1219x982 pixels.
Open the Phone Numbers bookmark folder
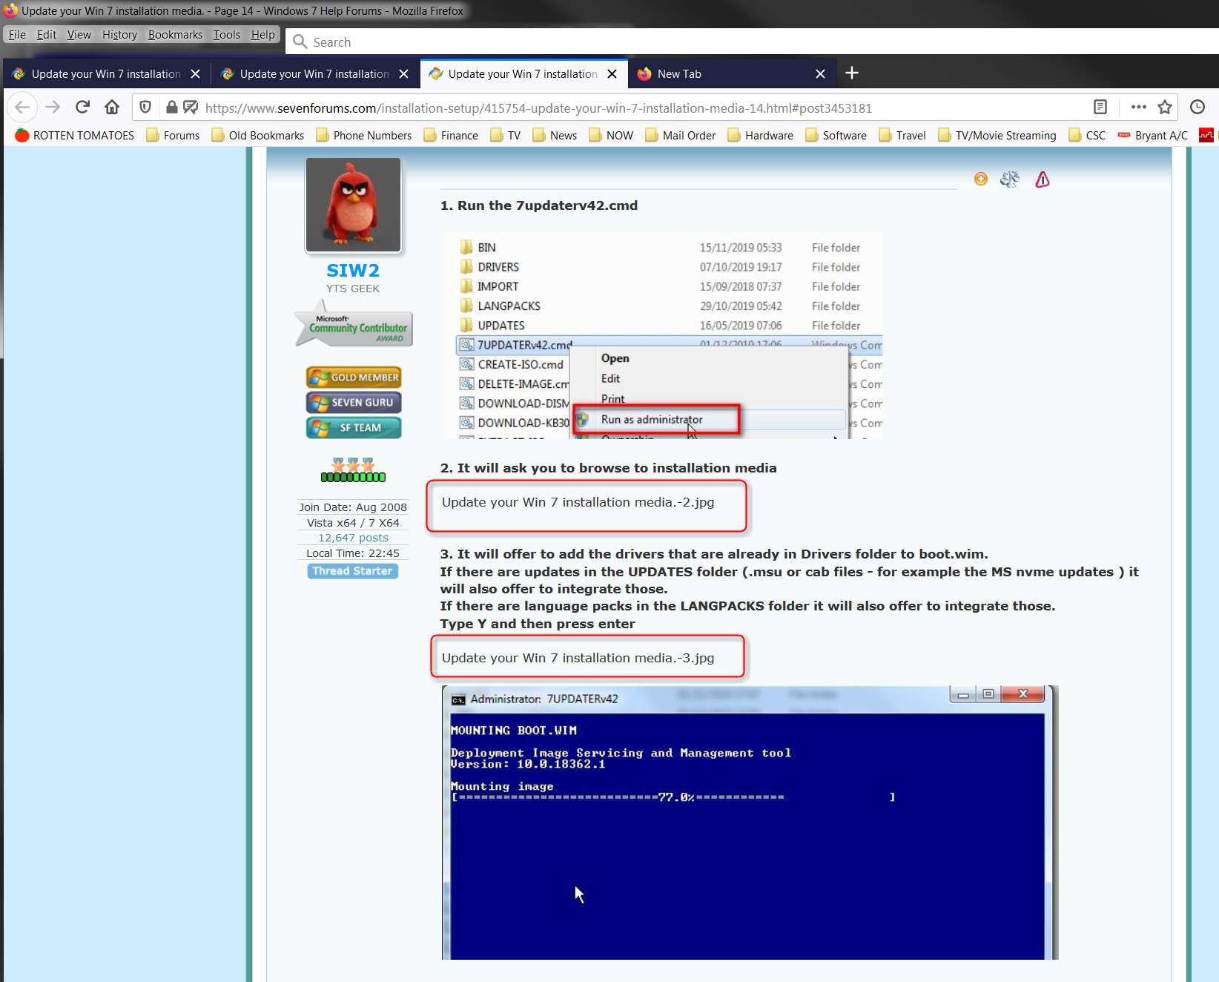(x=364, y=135)
